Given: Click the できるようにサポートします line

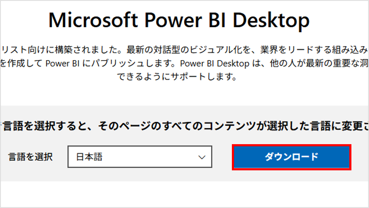Looking at the screenshot, I should click(177, 77).
